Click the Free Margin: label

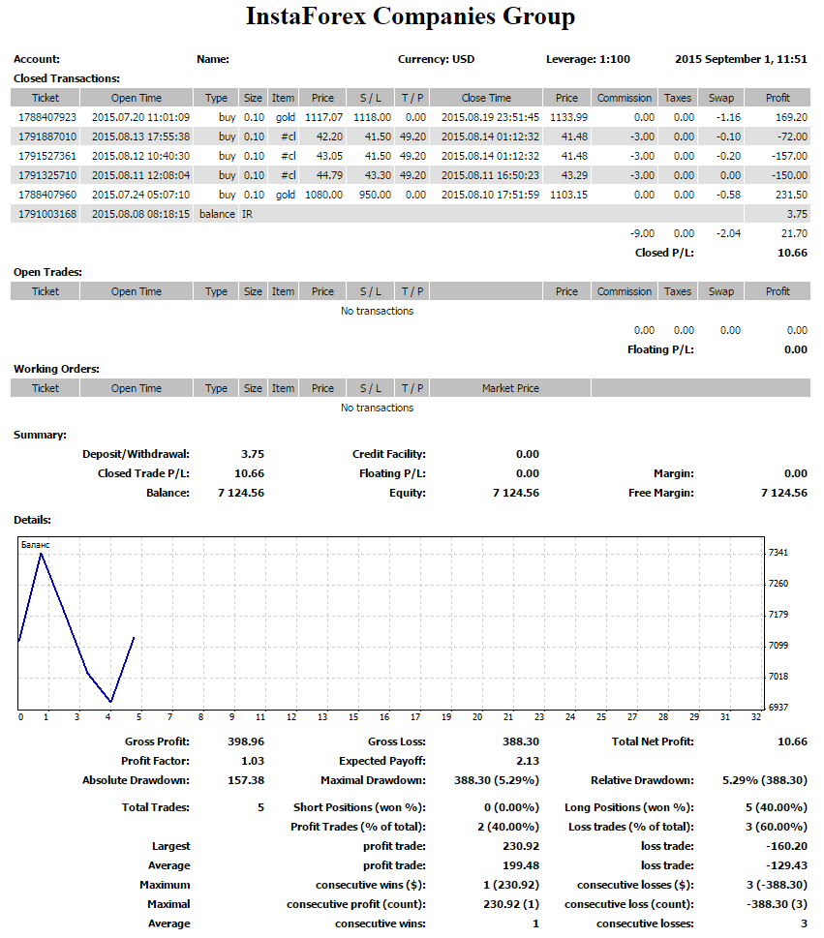click(661, 493)
